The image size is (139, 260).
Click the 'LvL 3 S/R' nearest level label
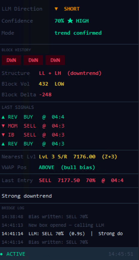pos(53,157)
